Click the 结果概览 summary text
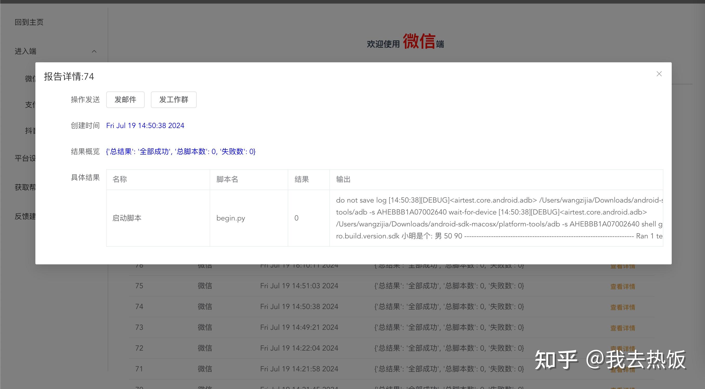705x389 pixels. pyautogui.click(x=181, y=152)
